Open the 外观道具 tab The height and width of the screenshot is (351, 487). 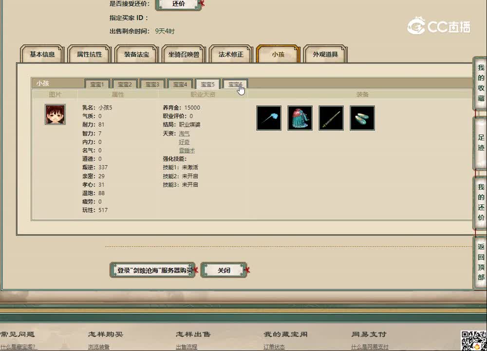coord(325,54)
